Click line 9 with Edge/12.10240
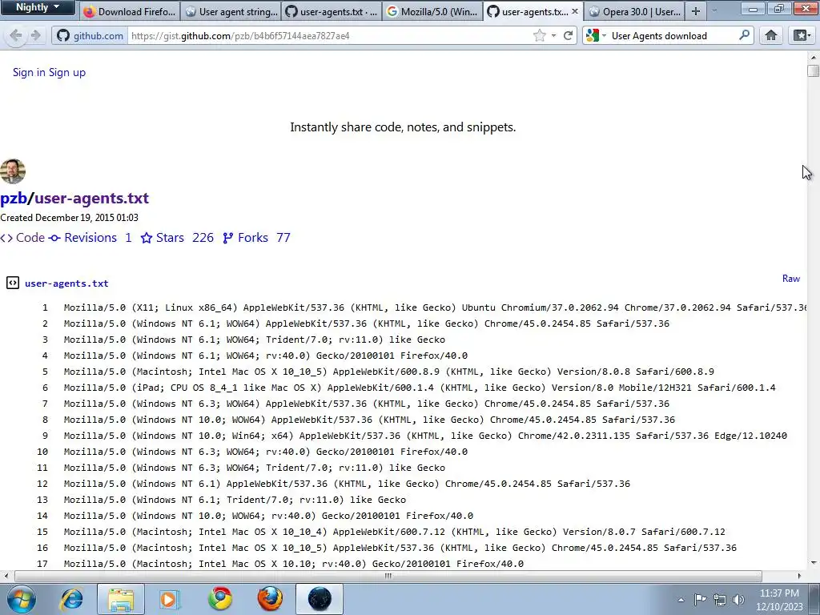This screenshot has height=615, width=820. point(425,436)
